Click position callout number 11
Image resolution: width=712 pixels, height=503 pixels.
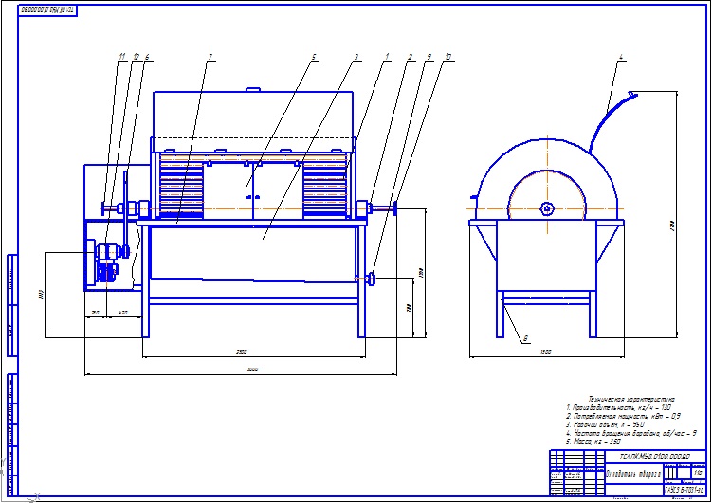pos(121,57)
